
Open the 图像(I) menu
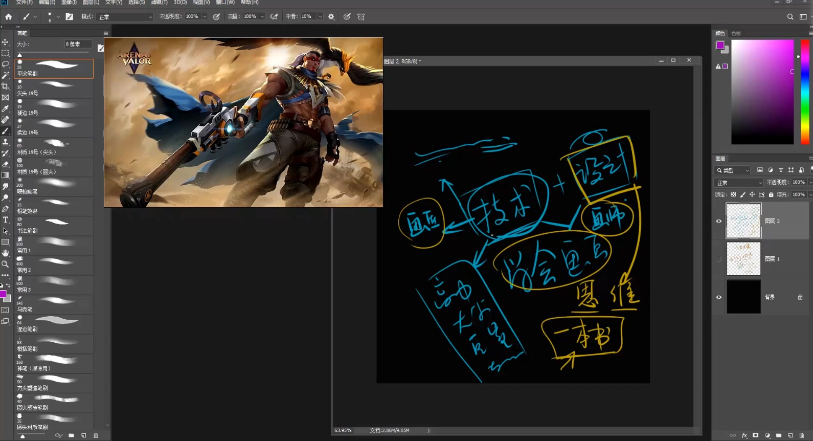(69, 3)
